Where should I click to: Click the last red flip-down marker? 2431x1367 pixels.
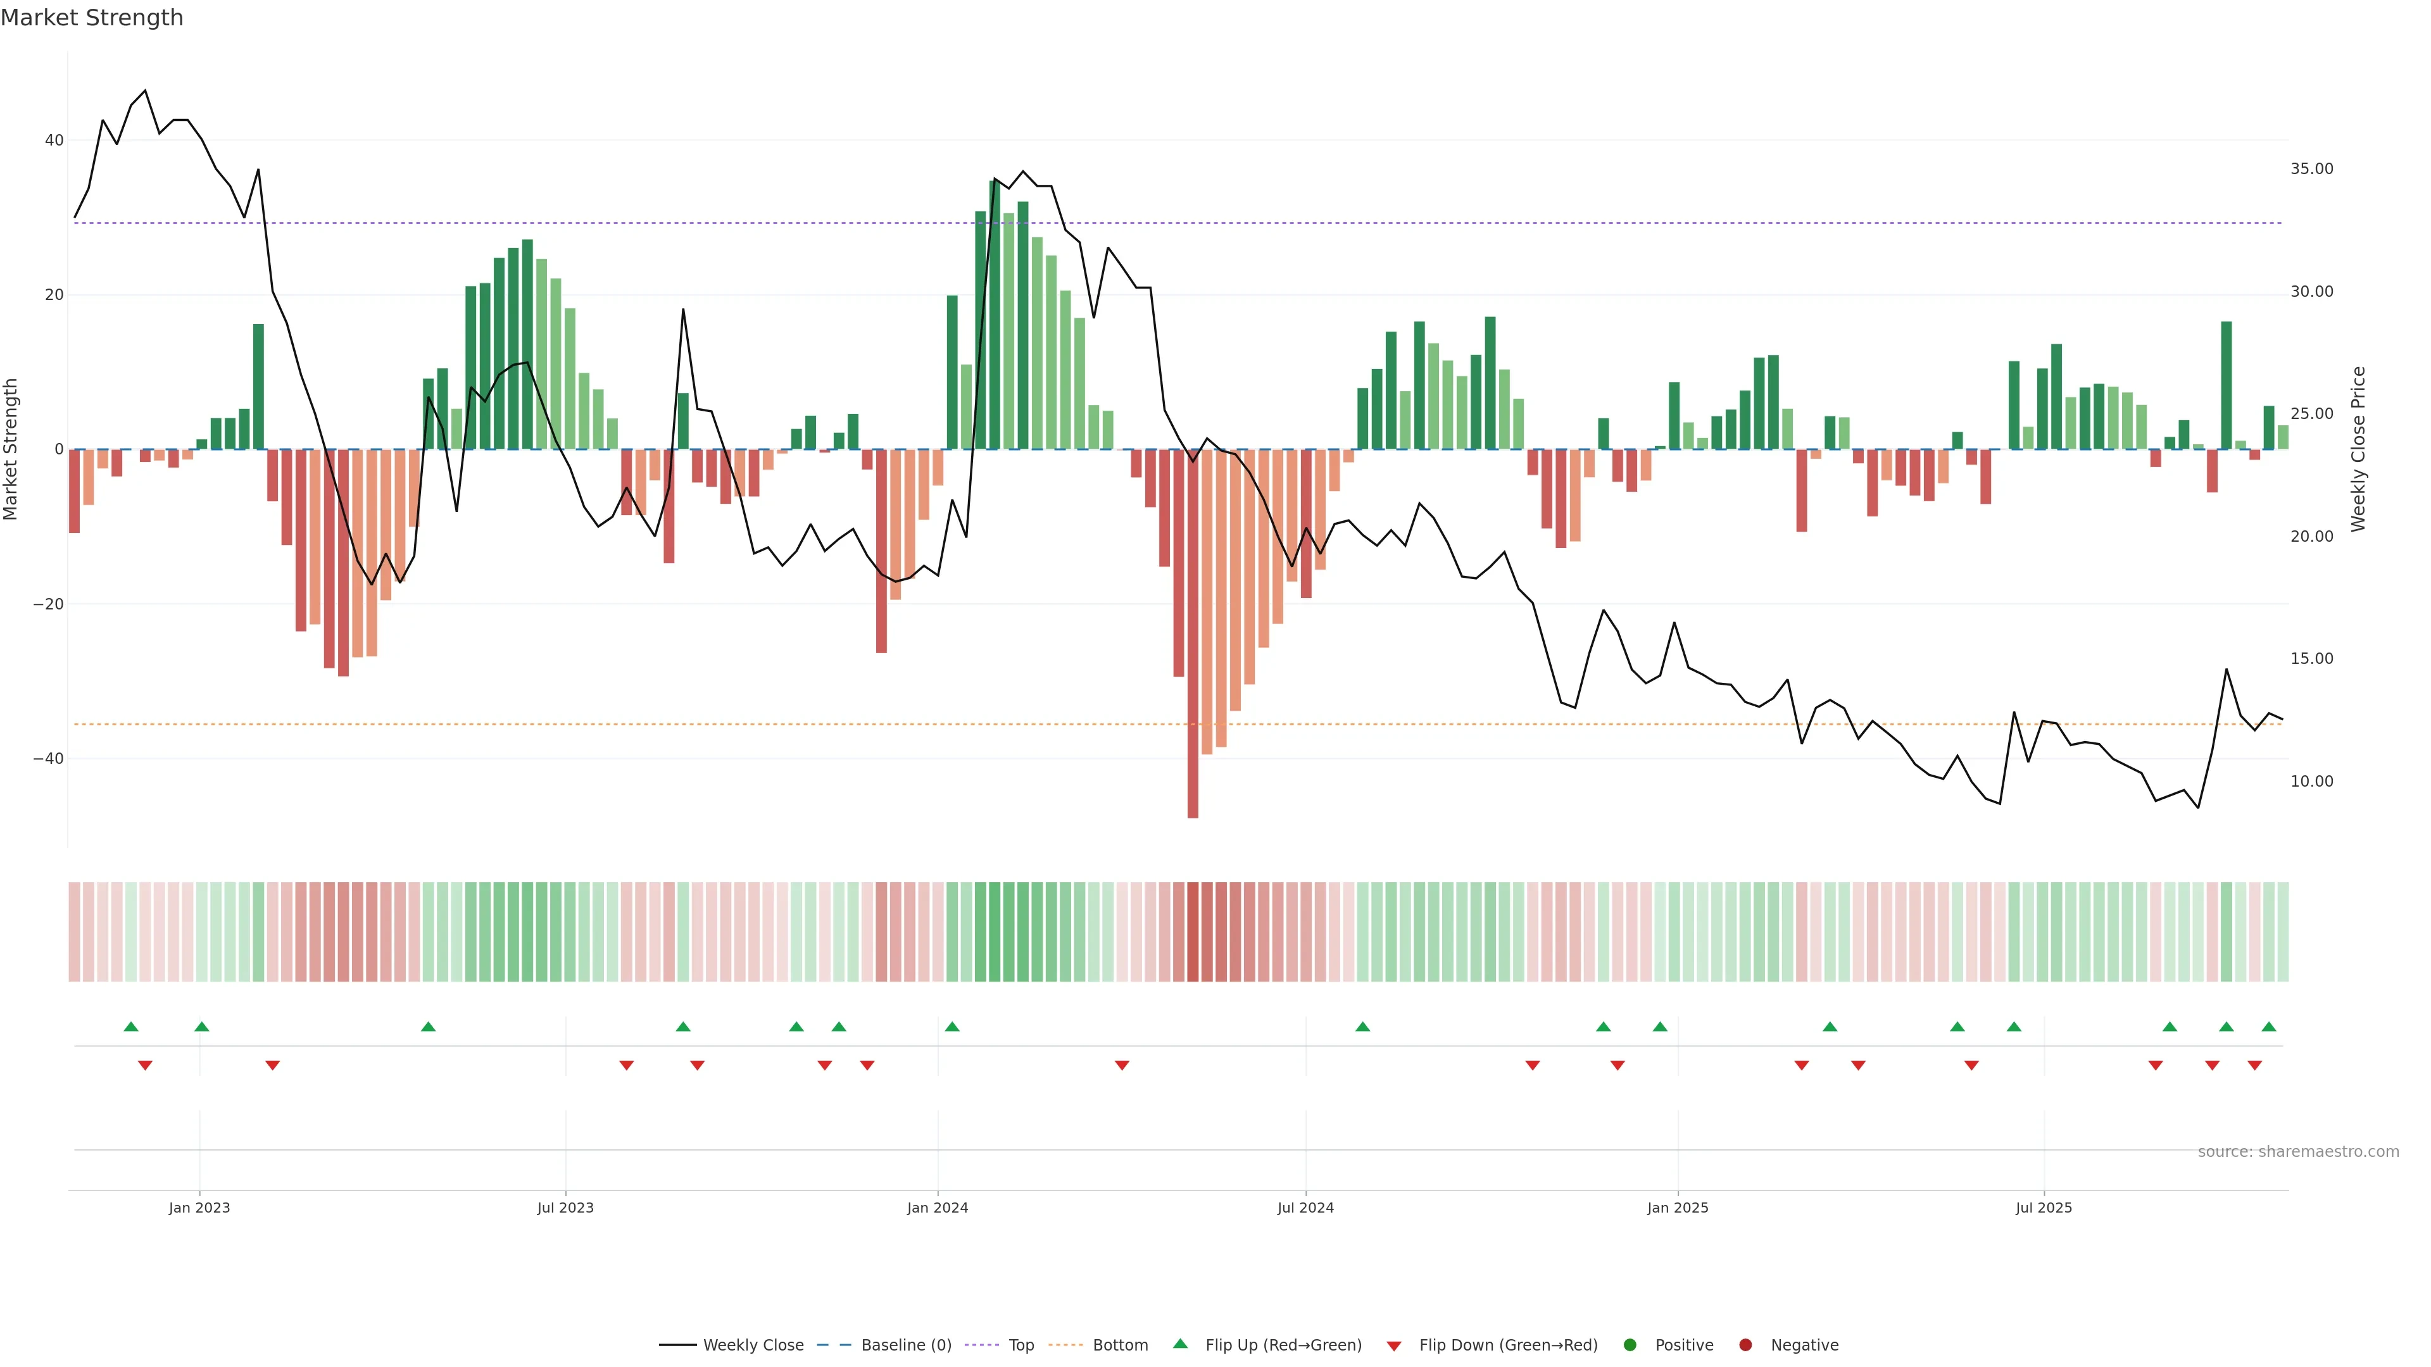(2254, 1065)
